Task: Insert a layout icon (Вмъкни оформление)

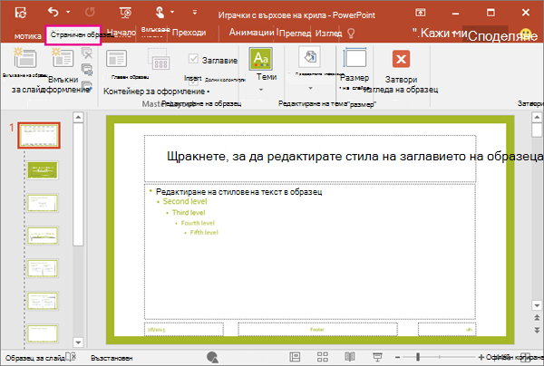Action: [63, 58]
